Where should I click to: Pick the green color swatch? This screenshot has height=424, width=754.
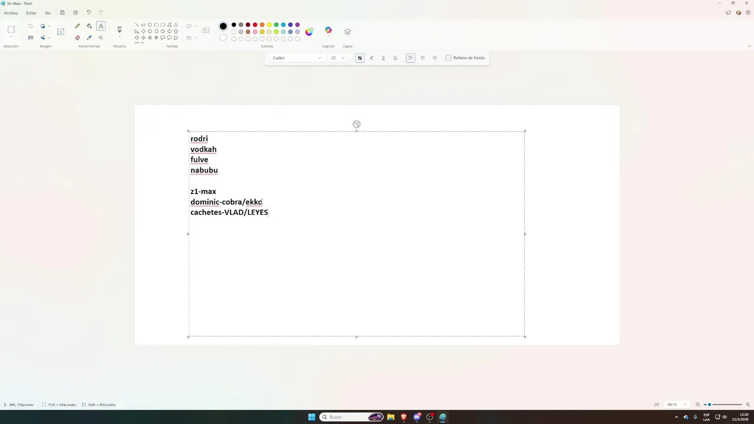point(276,25)
